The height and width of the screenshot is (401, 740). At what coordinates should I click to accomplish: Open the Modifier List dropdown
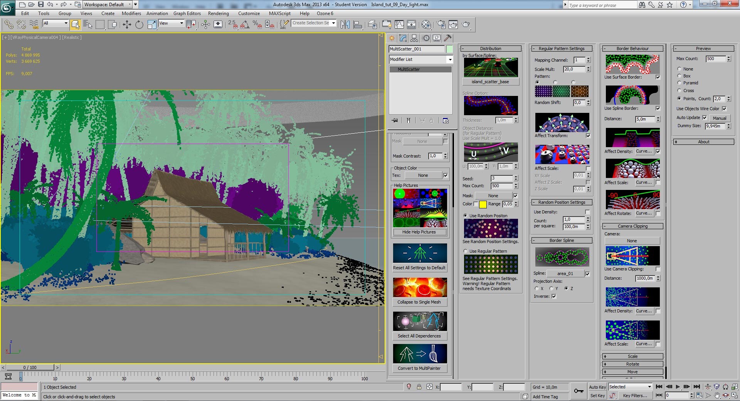pos(421,59)
